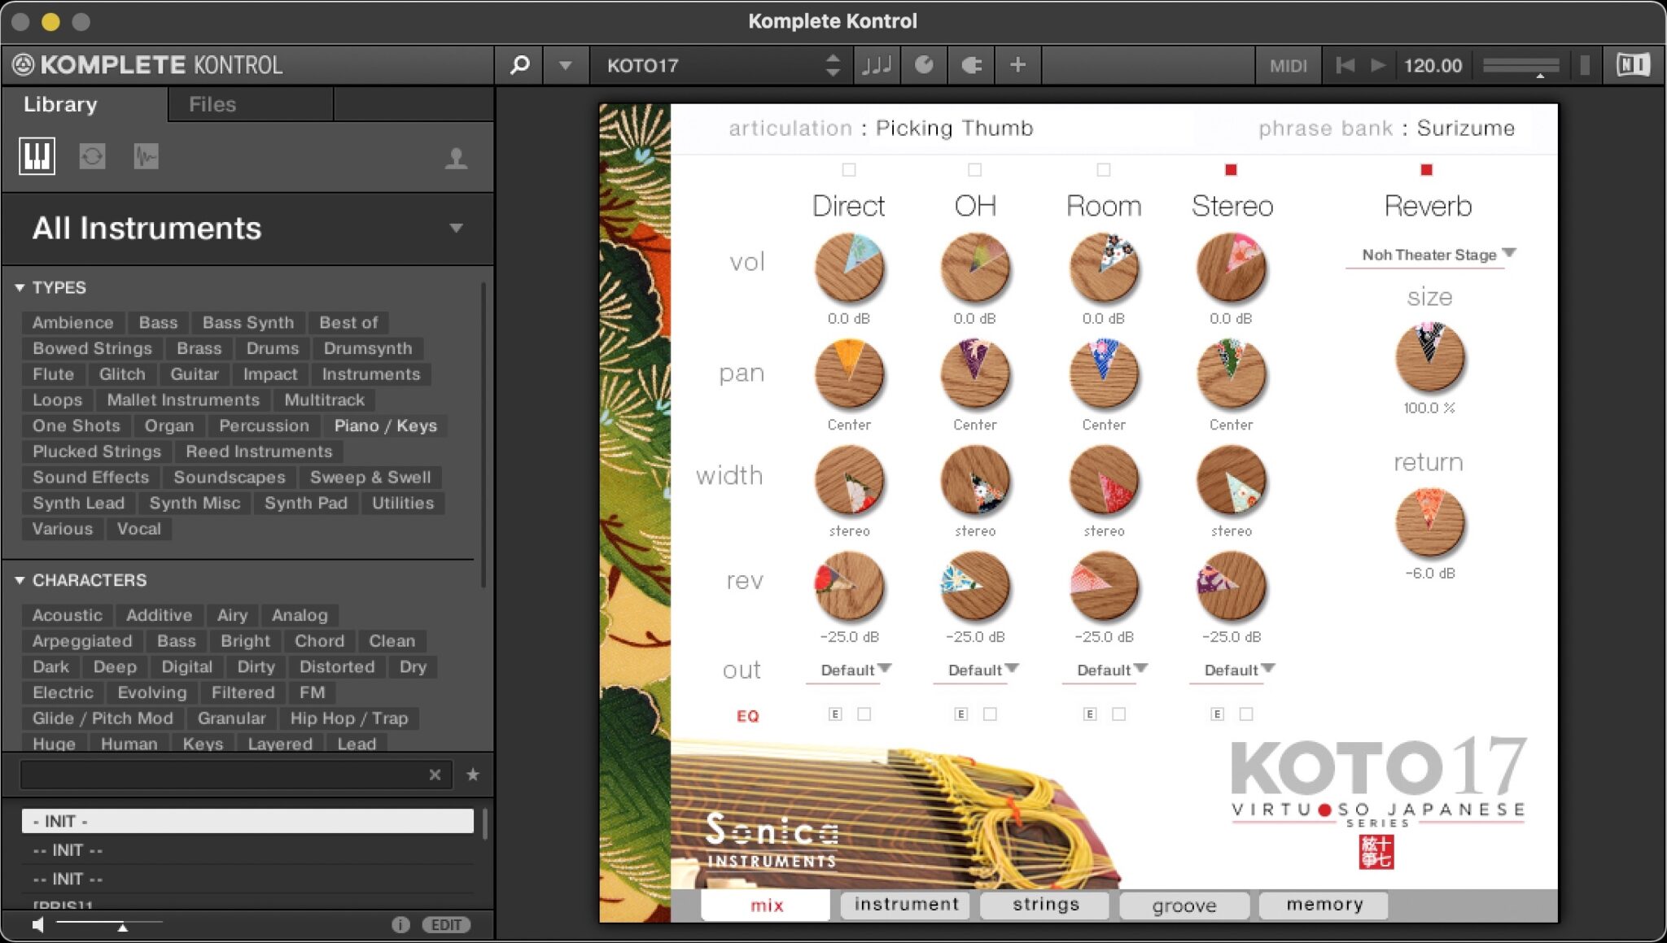Collapse the TYPES section triangle
The height and width of the screenshot is (943, 1667).
coord(20,288)
